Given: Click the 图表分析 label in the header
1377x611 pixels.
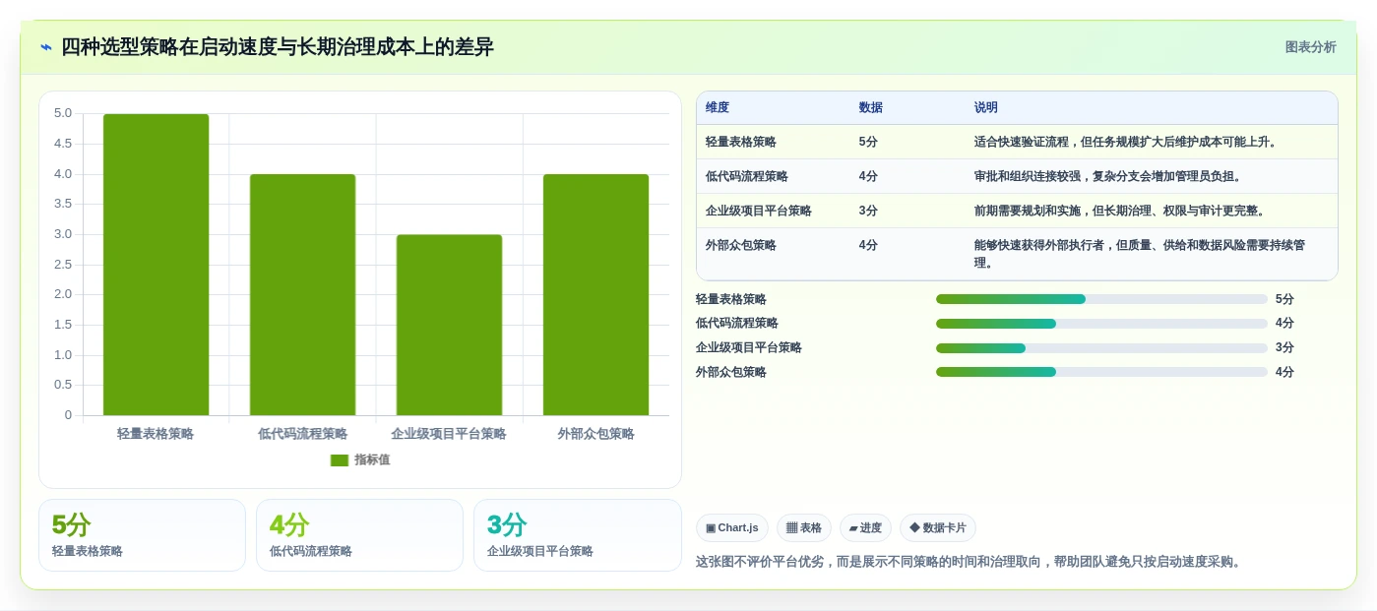Looking at the screenshot, I should coord(1310,47).
